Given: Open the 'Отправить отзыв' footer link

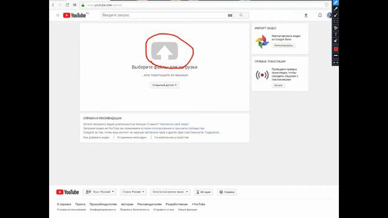Looking at the screenshot, I should 164,210.
